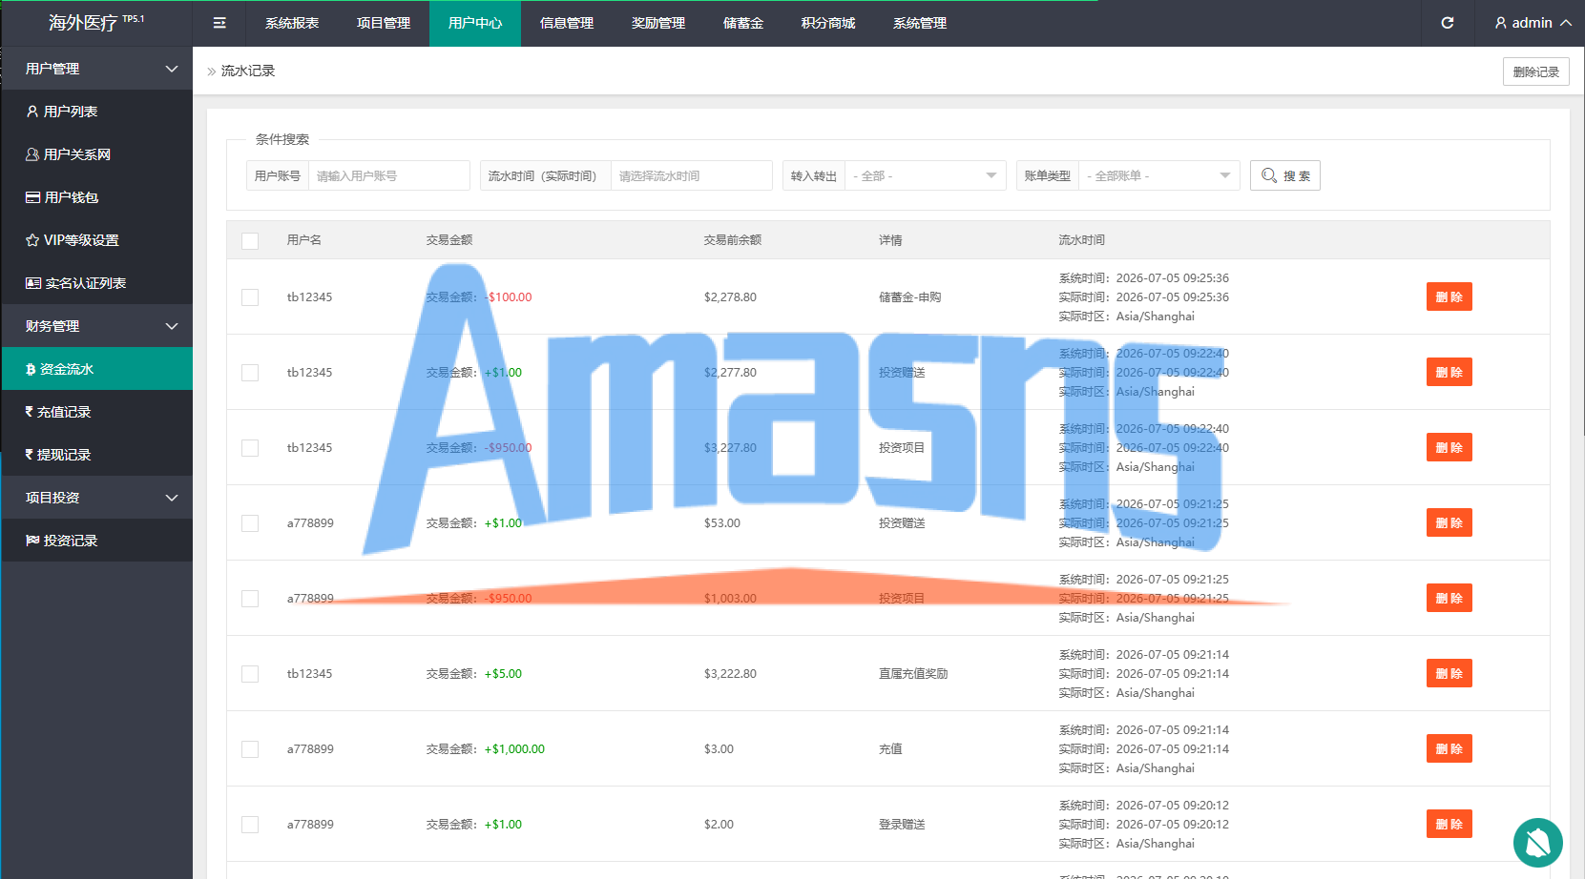Screen dimensions: 1585x879
Task: Click the floating bell-off notification icon
Action: click(x=1537, y=843)
